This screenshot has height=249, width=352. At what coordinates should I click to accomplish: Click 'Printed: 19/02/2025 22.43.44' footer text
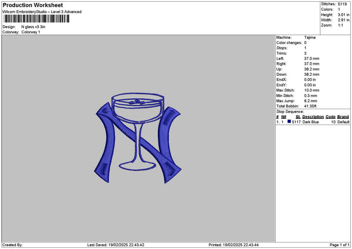pos(233,245)
